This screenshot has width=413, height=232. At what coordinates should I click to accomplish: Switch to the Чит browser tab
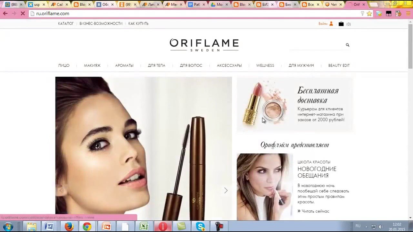pos(334,5)
